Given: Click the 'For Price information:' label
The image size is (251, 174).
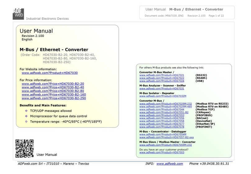Looking at the screenshot, I should pos(36,80).
